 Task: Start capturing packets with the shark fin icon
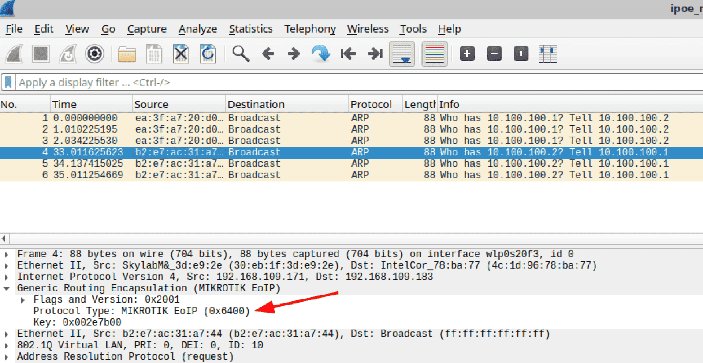pyautogui.click(x=14, y=54)
